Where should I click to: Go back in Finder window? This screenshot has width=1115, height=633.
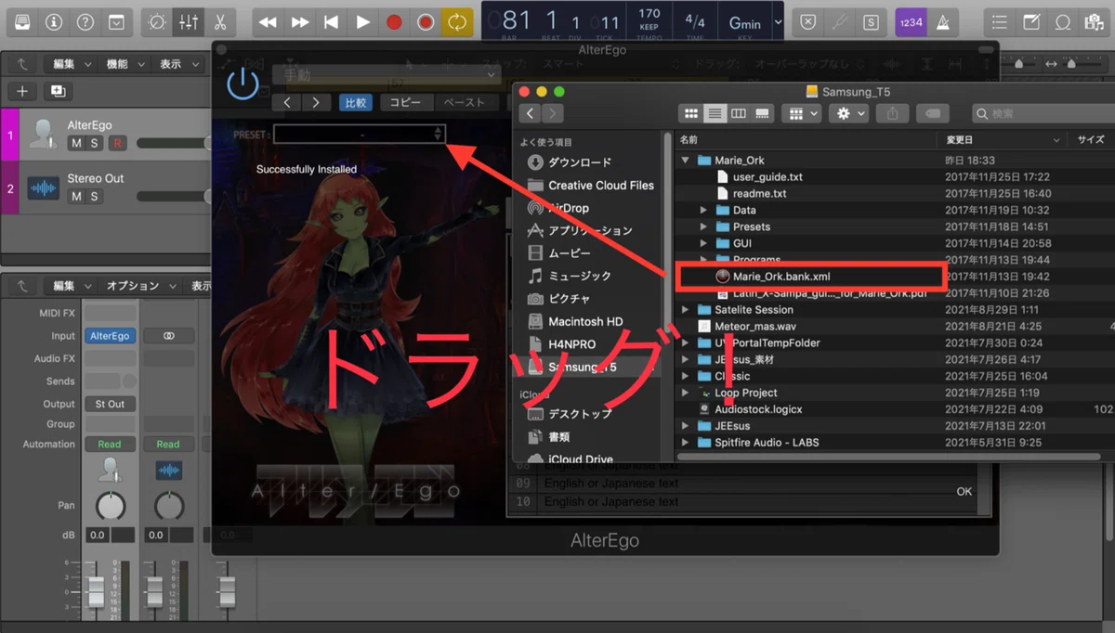click(530, 113)
